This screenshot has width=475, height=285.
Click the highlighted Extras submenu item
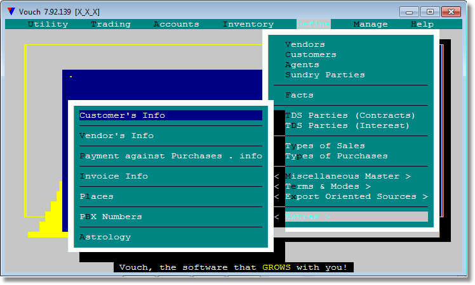(356, 217)
